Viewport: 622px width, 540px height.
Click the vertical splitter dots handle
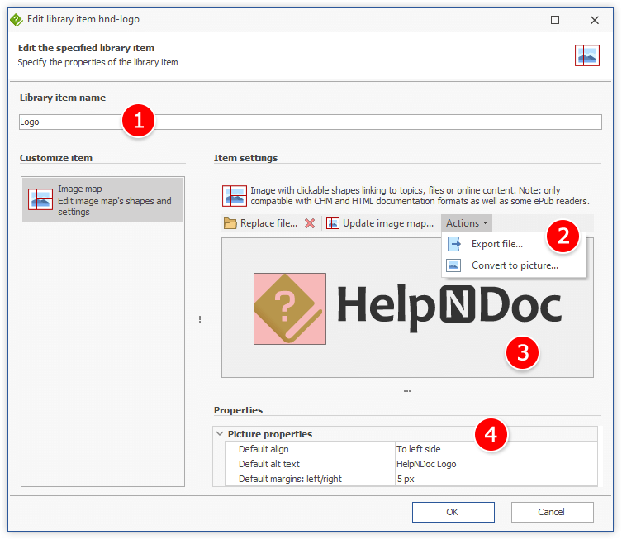click(200, 319)
